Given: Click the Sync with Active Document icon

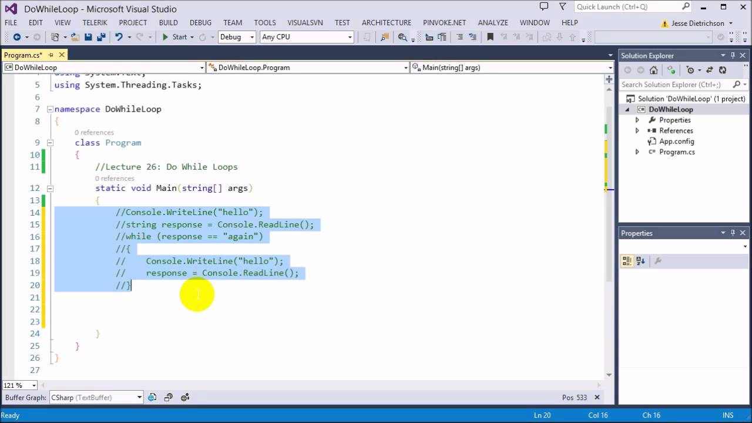Looking at the screenshot, I should pyautogui.click(x=710, y=70).
